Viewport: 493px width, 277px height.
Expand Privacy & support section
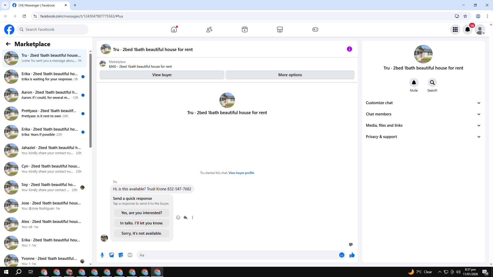(423, 137)
